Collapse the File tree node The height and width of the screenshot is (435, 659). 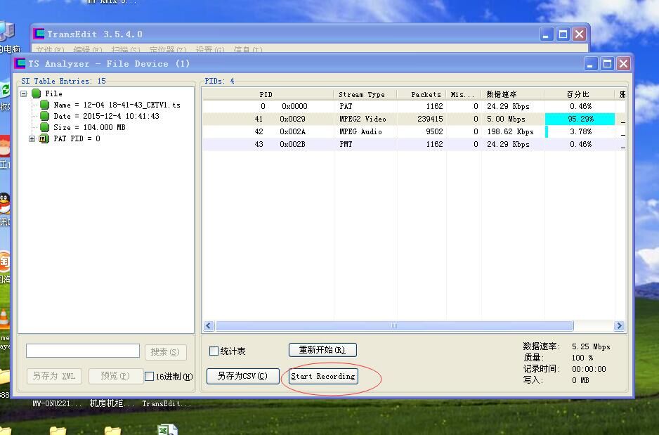click(24, 93)
